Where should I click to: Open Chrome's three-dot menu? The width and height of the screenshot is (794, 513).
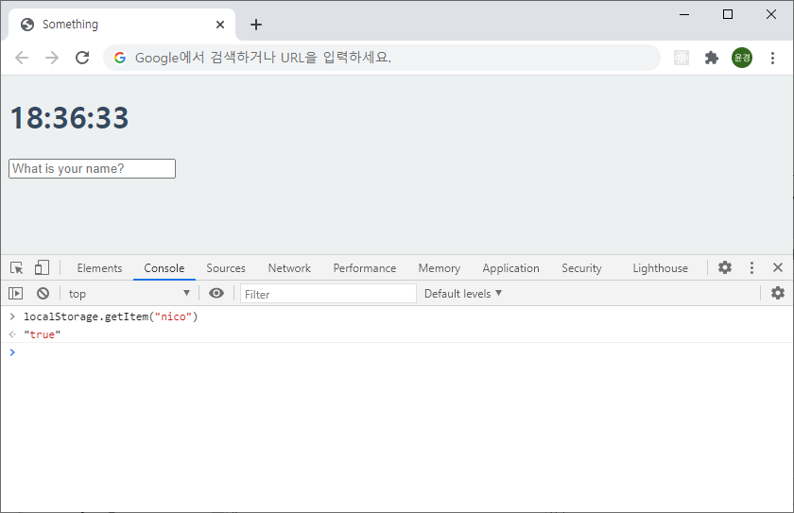(772, 58)
